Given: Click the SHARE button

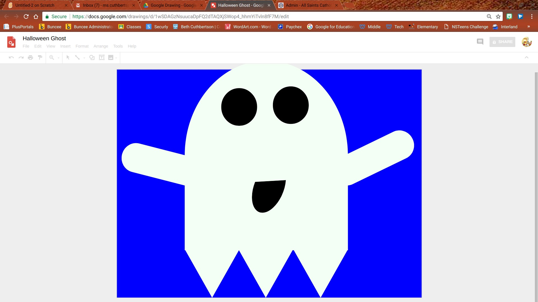Looking at the screenshot, I should click(502, 42).
